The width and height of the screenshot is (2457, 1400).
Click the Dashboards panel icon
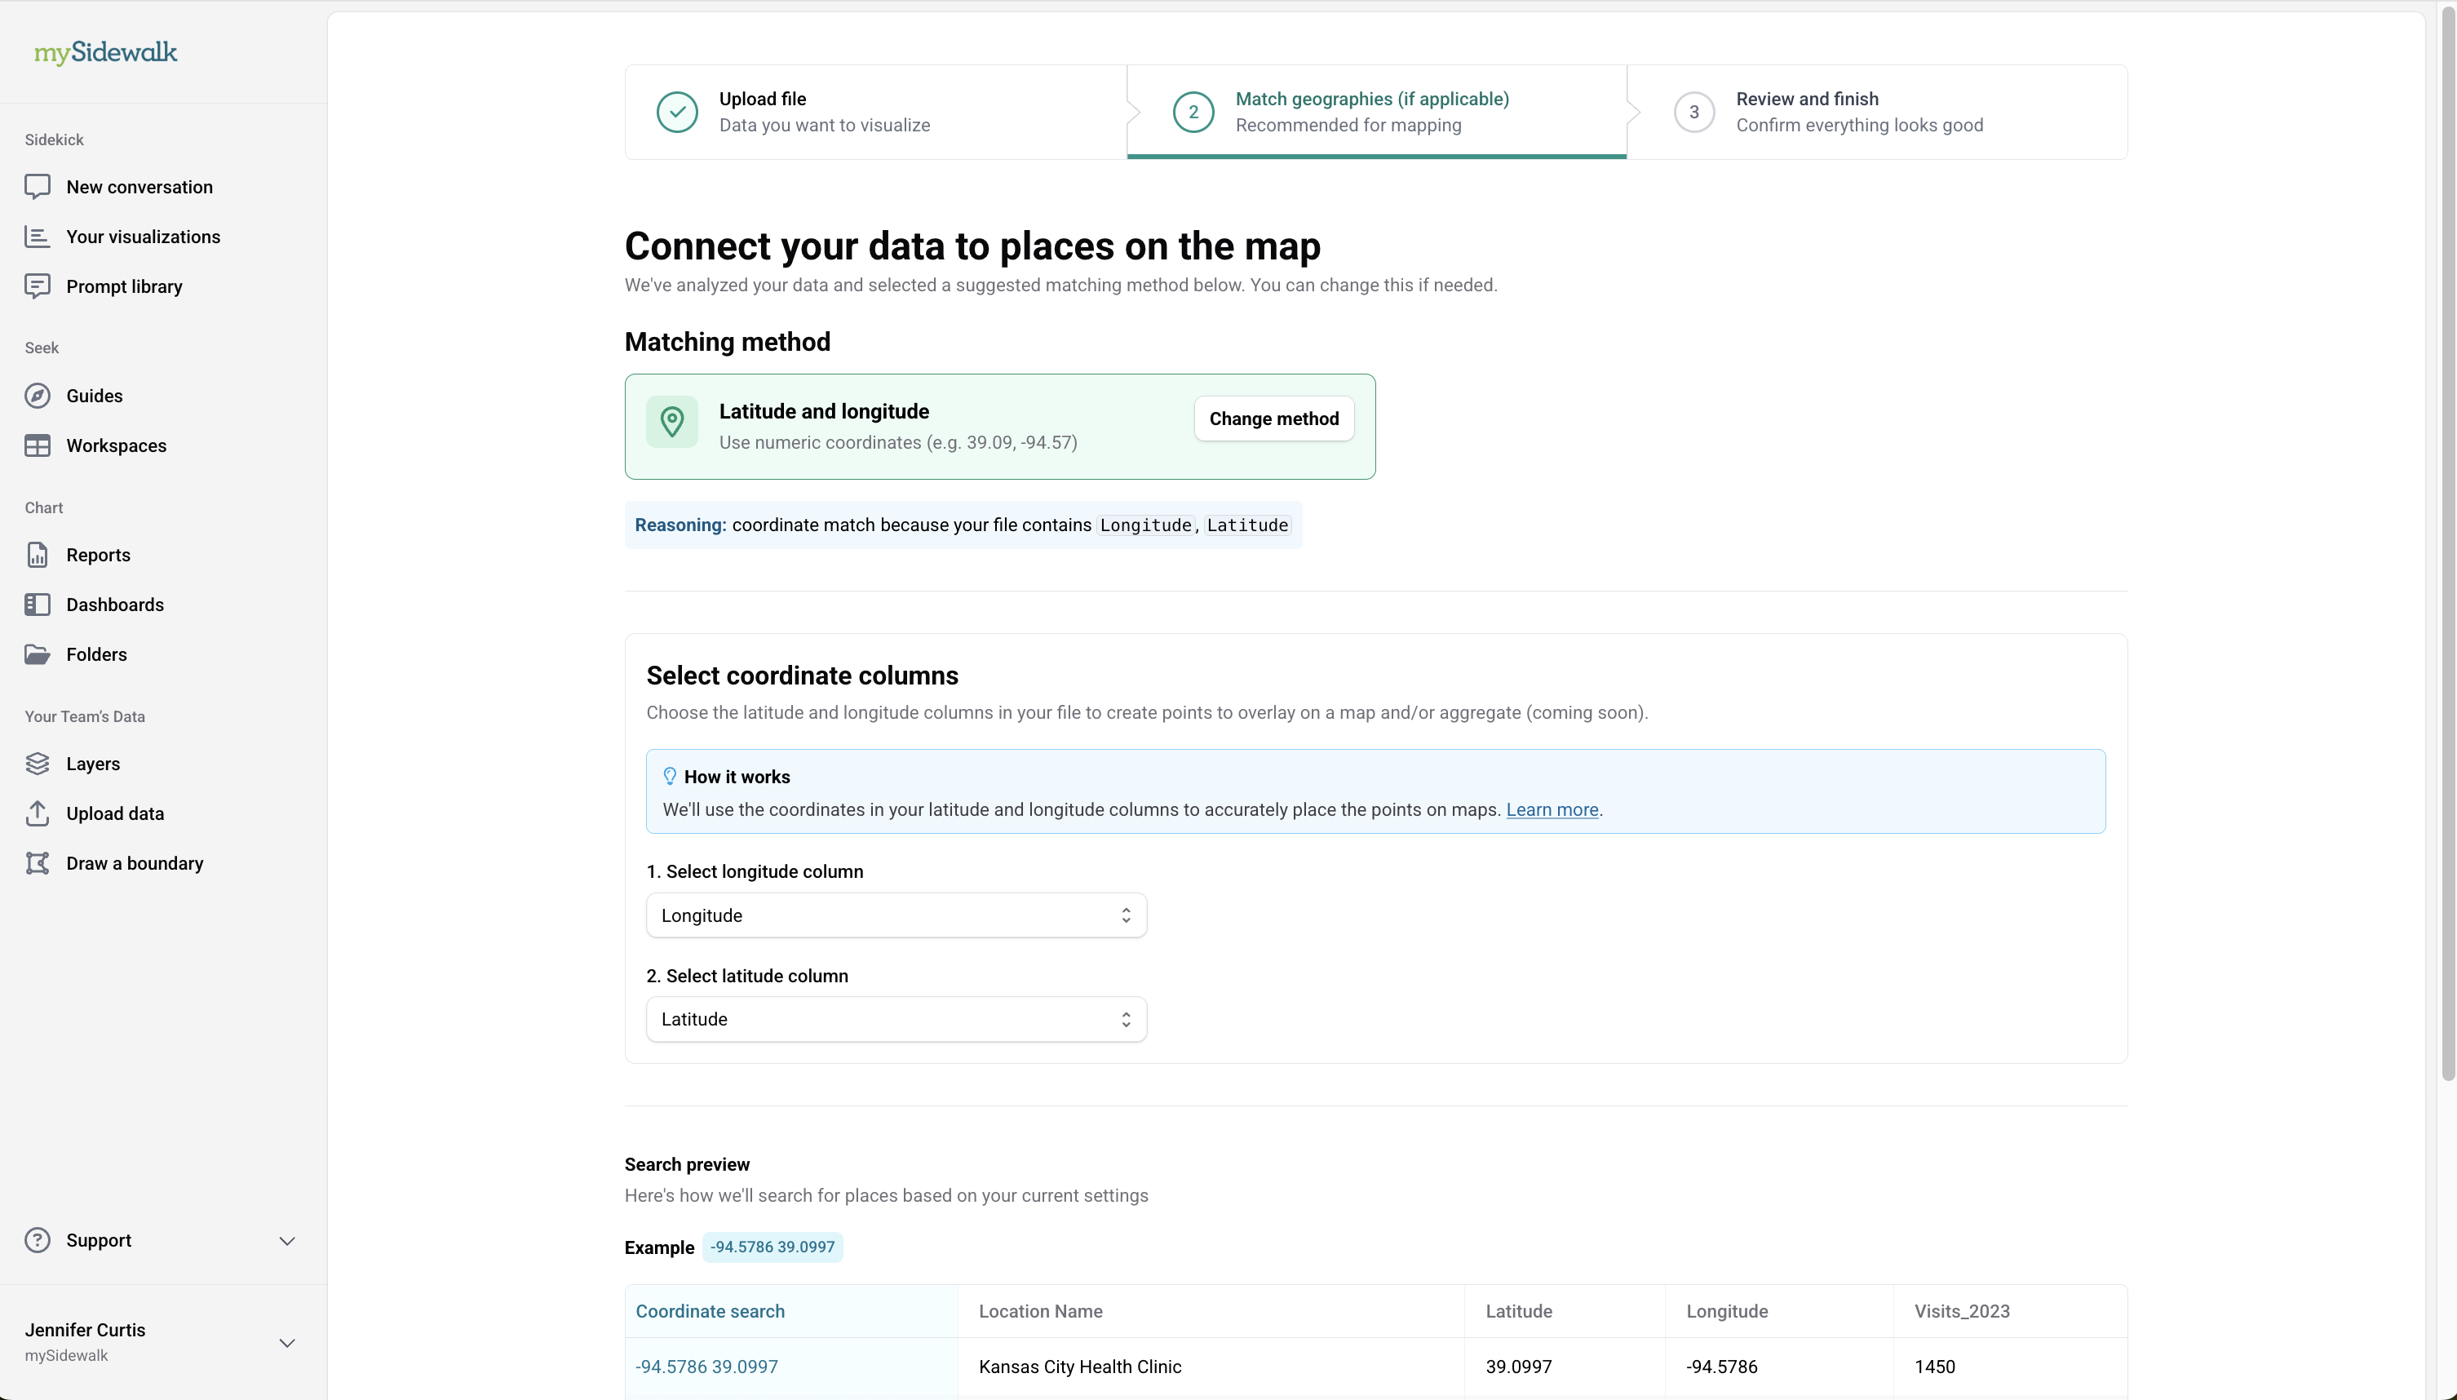click(38, 605)
